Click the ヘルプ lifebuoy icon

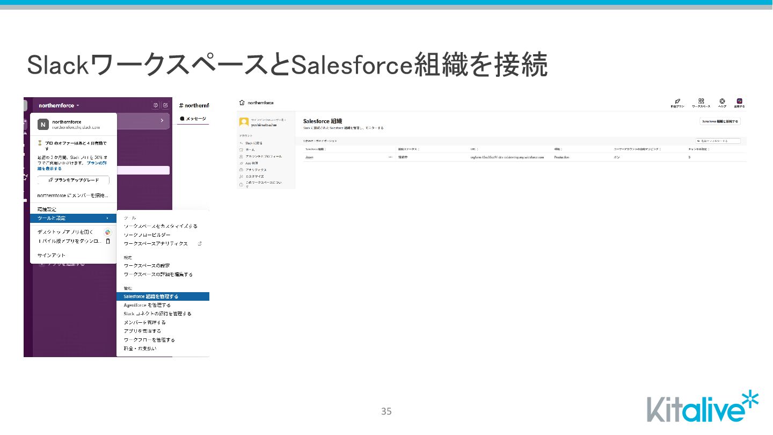pos(723,101)
